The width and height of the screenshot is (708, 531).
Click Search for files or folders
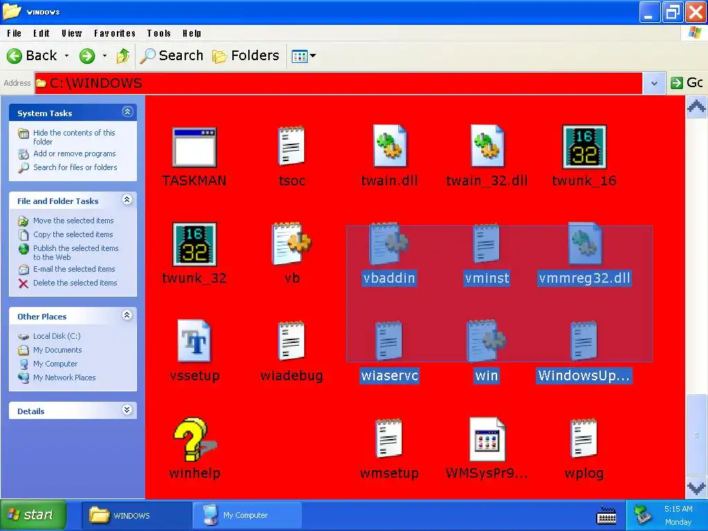pyautogui.click(x=75, y=167)
